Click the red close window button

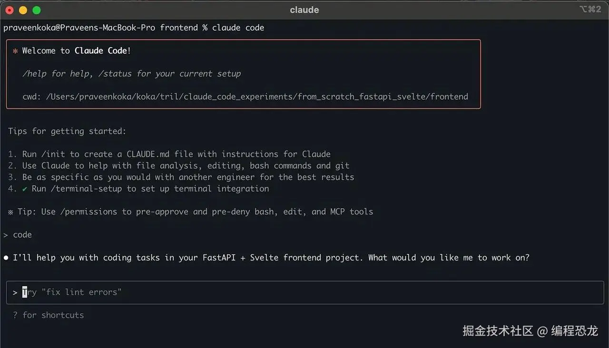(9, 10)
